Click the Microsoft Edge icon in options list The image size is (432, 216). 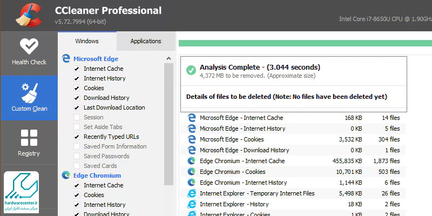coord(66,58)
